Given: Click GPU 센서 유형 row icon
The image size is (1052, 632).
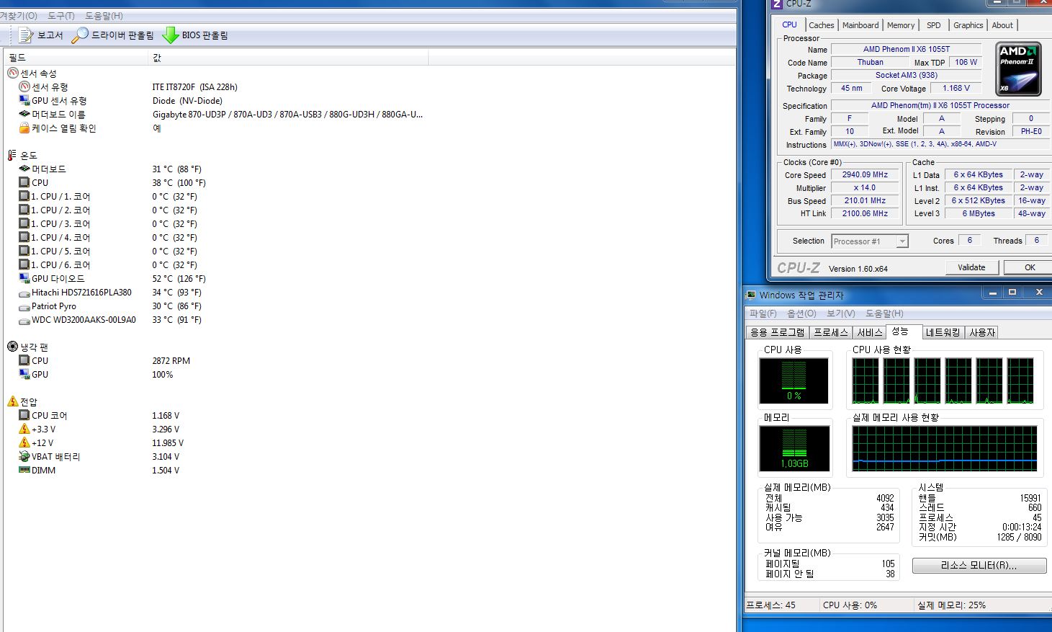Looking at the screenshot, I should tap(24, 101).
